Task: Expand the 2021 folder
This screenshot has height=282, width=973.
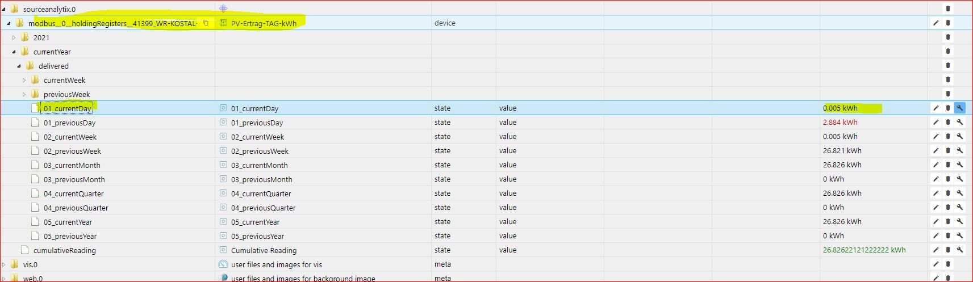Action: tap(14, 37)
